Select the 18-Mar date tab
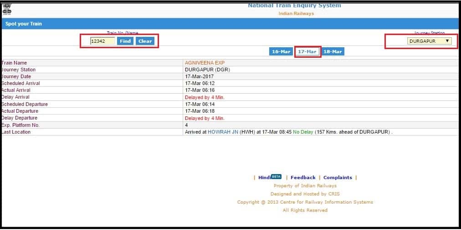This screenshot has width=461, height=230. [333, 52]
